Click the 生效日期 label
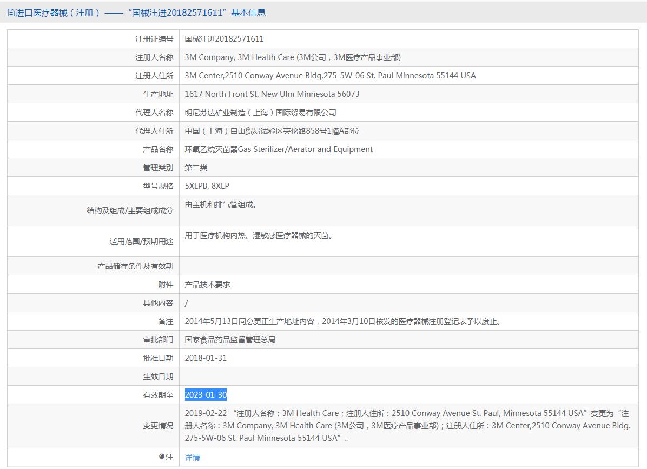 click(158, 376)
